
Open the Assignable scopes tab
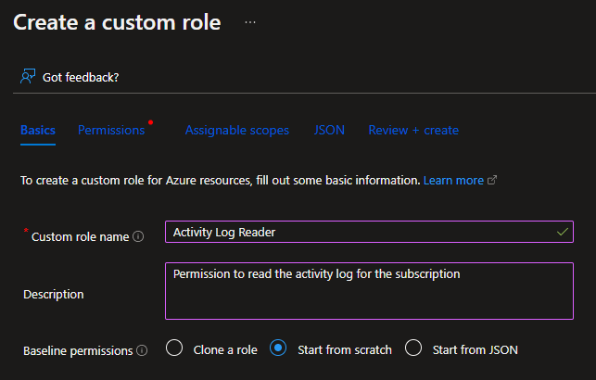click(x=236, y=131)
